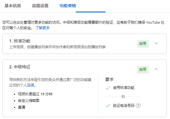Click the 启用标准功能 requirement text
The image size is (170, 119).
tap(124, 88)
